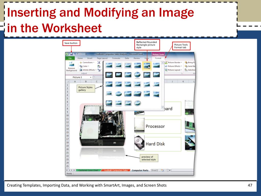The height and width of the screenshot is (196, 261).
Task: Click the first-sheet navigation arrow
Action: [x=67, y=170]
